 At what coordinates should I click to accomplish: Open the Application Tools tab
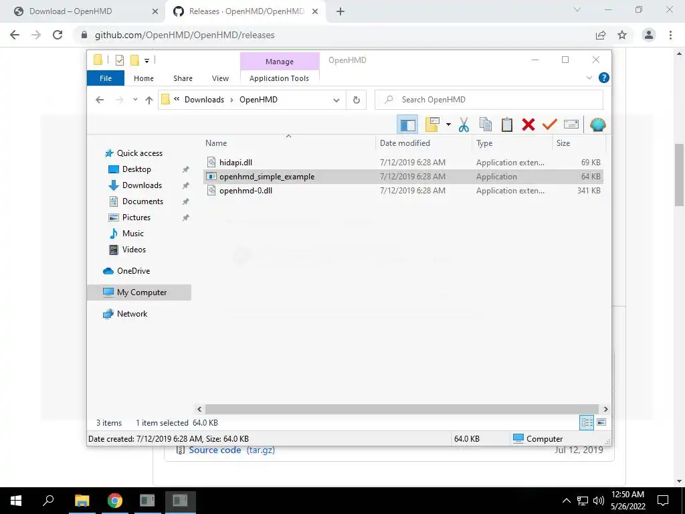pyautogui.click(x=279, y=78)
